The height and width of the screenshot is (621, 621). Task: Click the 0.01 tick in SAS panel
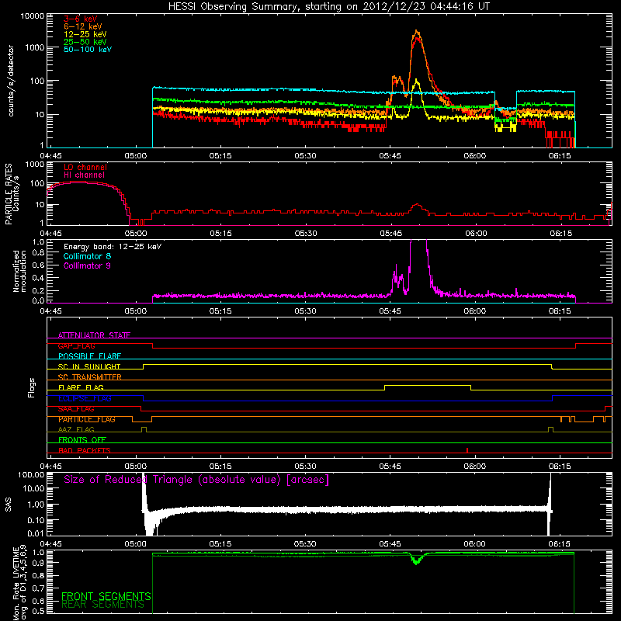[x=36, y=533]
